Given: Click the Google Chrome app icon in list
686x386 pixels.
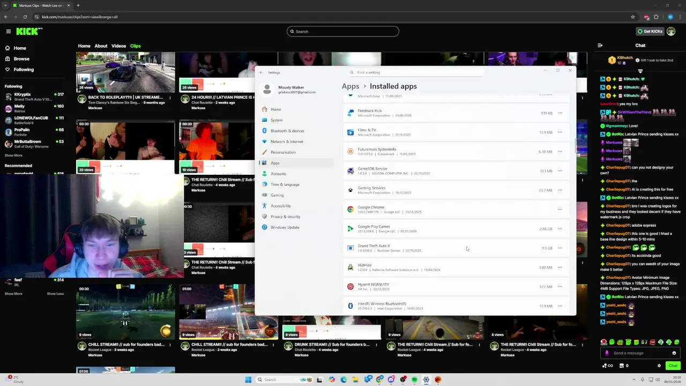Looking at the screenshot, I should 351,210.
